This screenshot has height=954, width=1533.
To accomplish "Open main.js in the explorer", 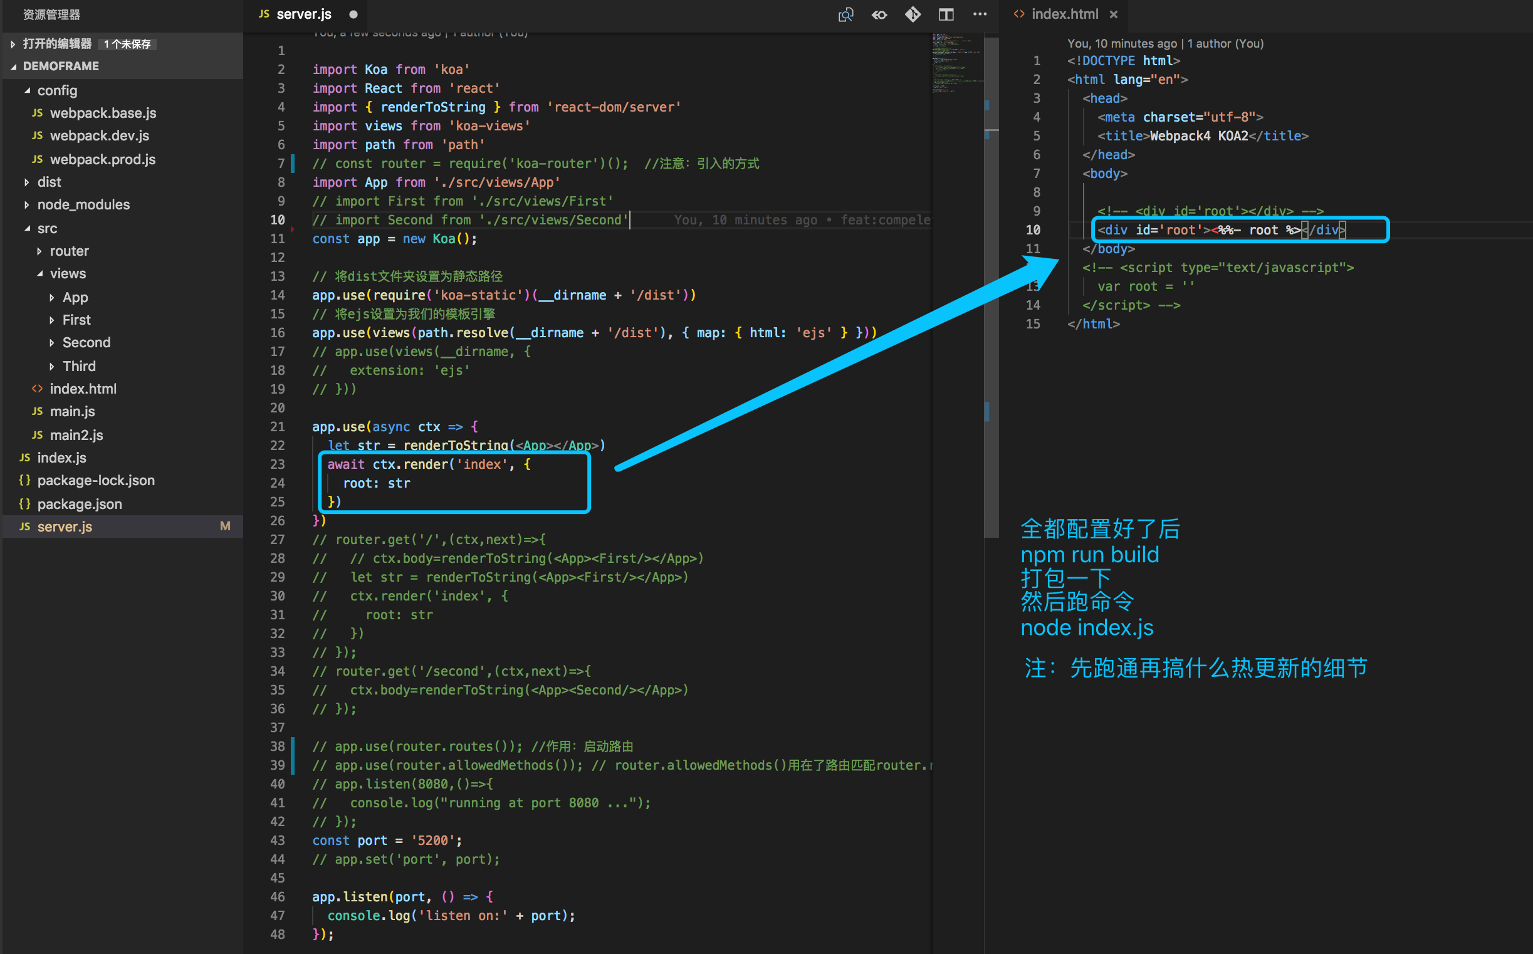I will (x=122, y=411).
